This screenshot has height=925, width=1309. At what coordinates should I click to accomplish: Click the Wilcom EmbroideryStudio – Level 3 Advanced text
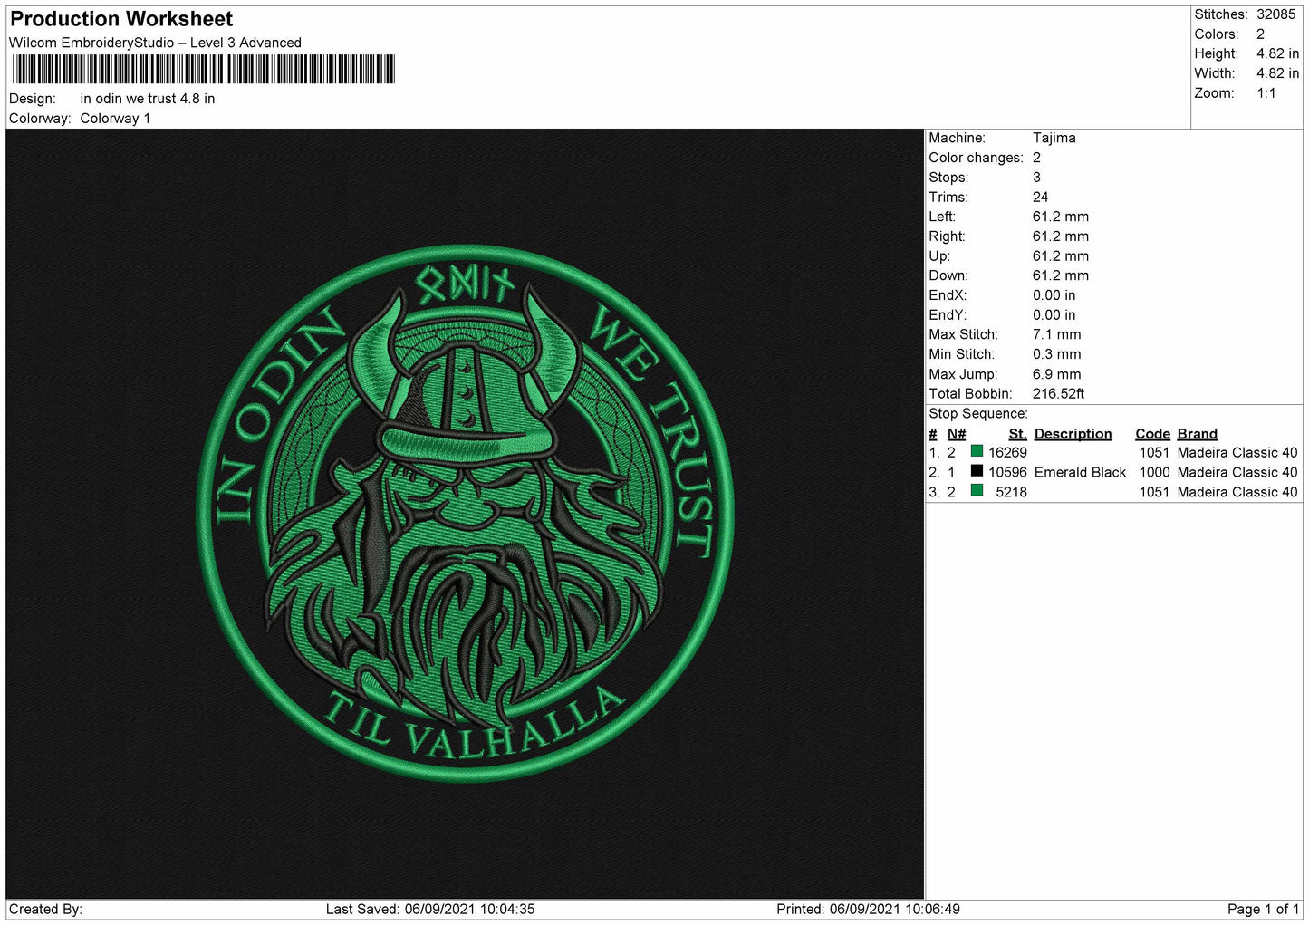[x=155, y=43]
